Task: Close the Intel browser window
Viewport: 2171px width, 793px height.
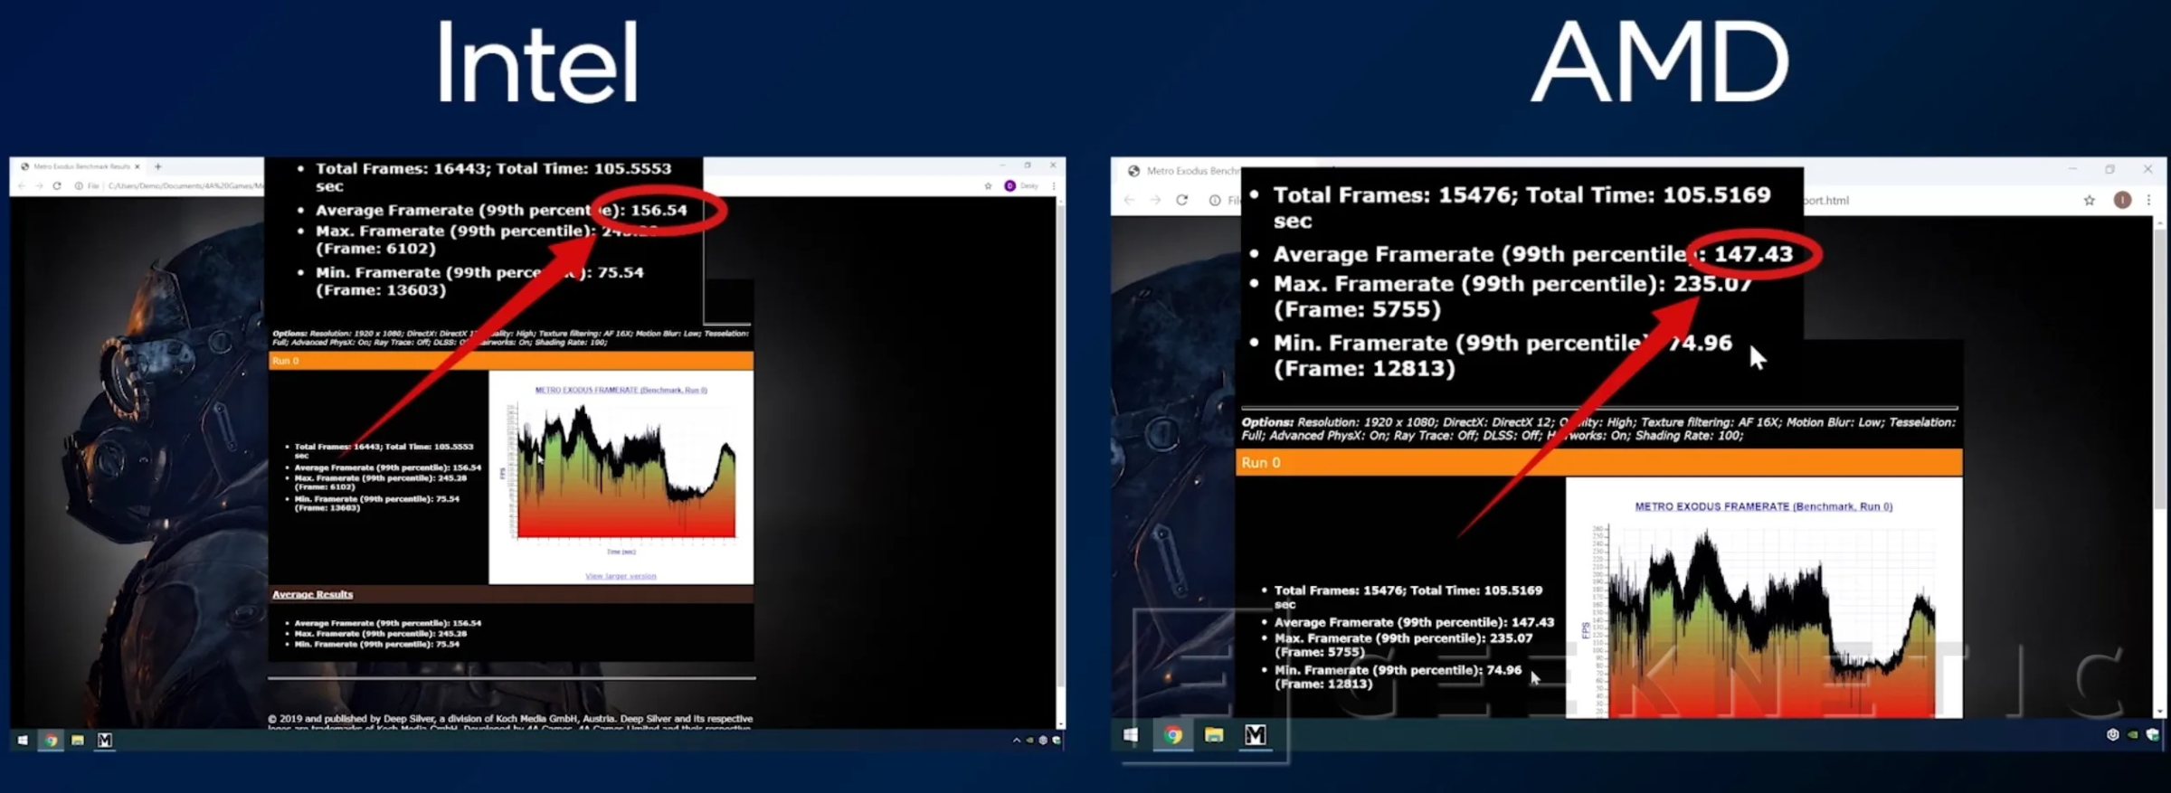Action: (1053, 165)
